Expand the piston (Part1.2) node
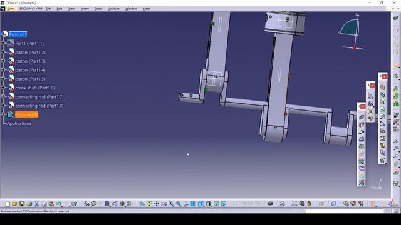The image size is (401, 225). [x=3, y=52]
